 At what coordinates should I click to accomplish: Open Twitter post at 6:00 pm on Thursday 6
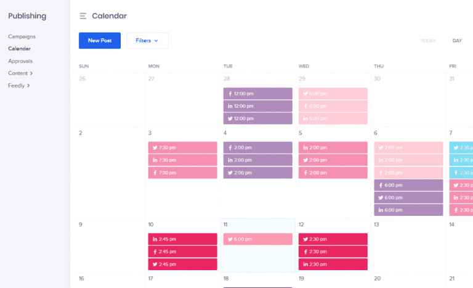point(408,197)
